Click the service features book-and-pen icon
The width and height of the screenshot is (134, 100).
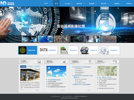pyautogui.click(x=64, y=61)
